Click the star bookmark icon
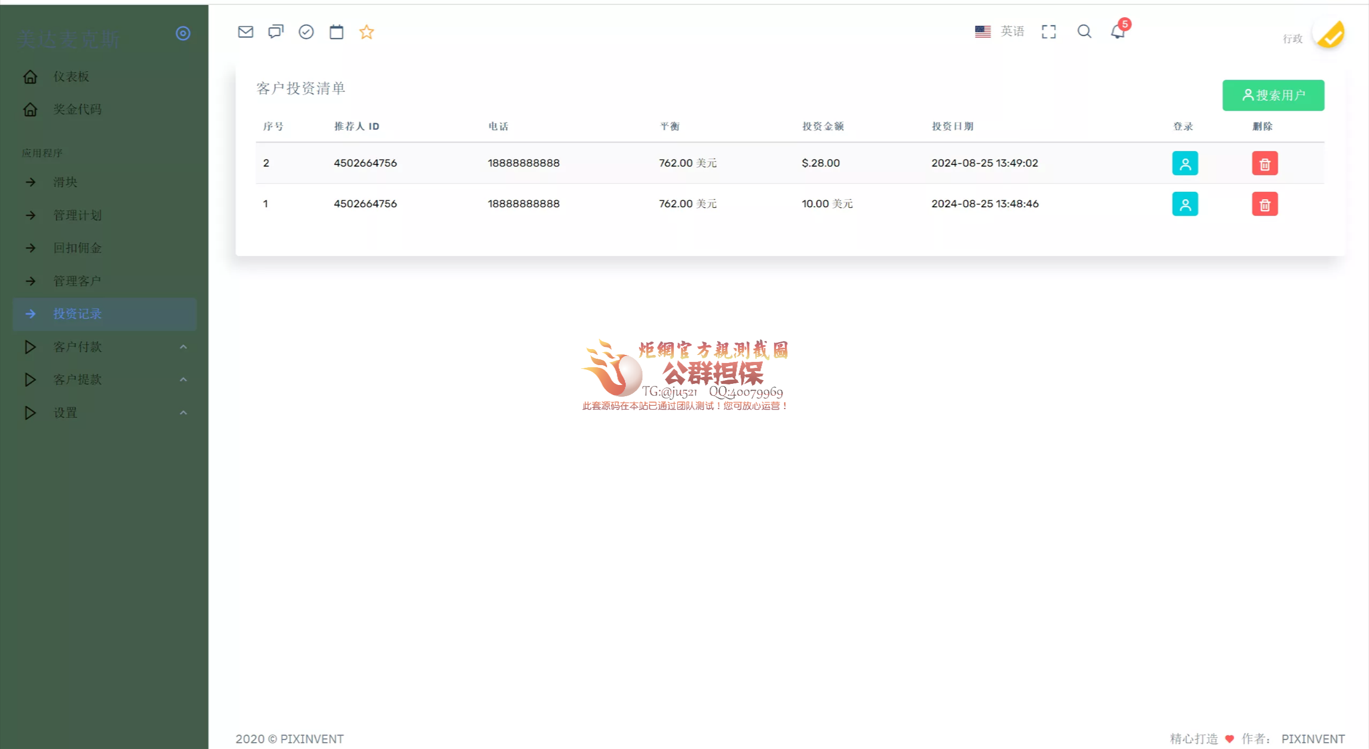 (367, 32)
